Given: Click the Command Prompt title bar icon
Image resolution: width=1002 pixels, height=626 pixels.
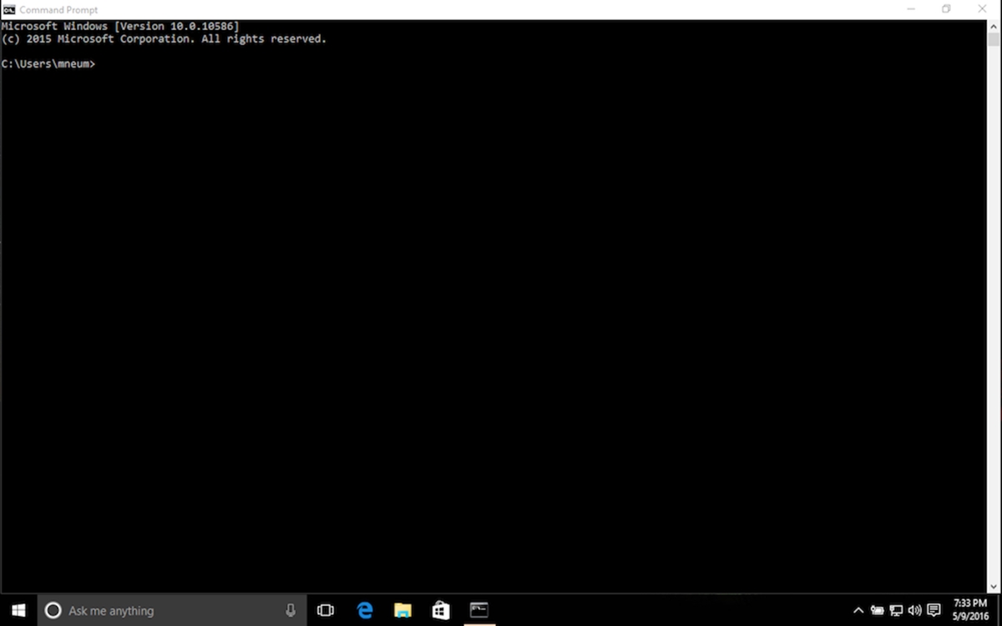Looking at the screenshot, I should 9,9.
